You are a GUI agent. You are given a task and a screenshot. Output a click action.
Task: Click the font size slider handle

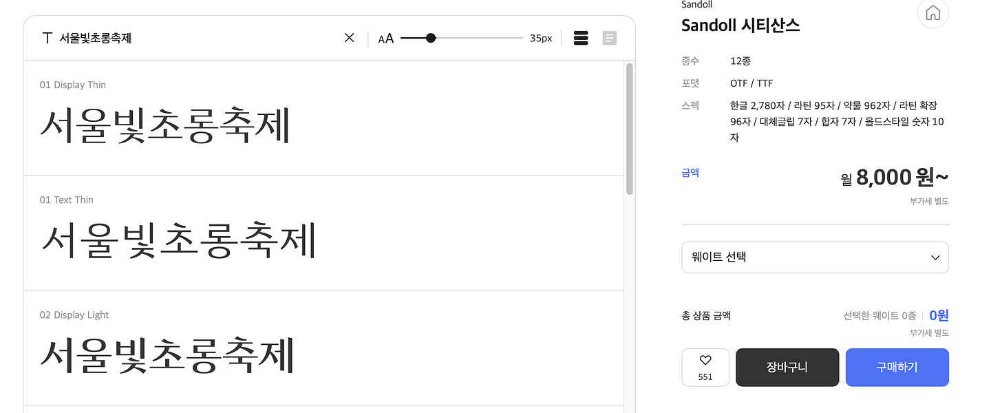pyautogui.click(x=431, y=38)
